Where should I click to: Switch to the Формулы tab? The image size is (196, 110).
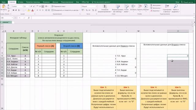pos(46,2)
